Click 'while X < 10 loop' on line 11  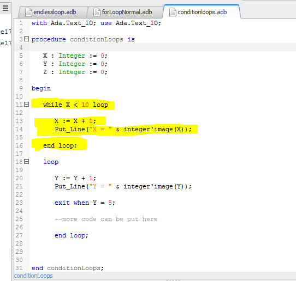76,105
